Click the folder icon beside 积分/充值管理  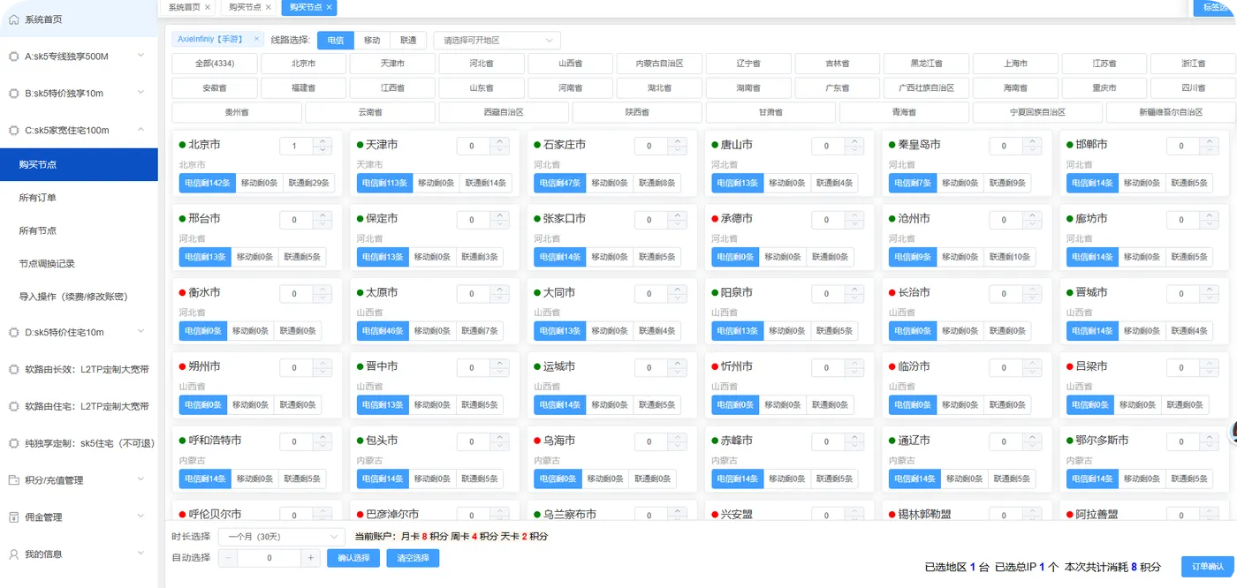click(13, 480)
